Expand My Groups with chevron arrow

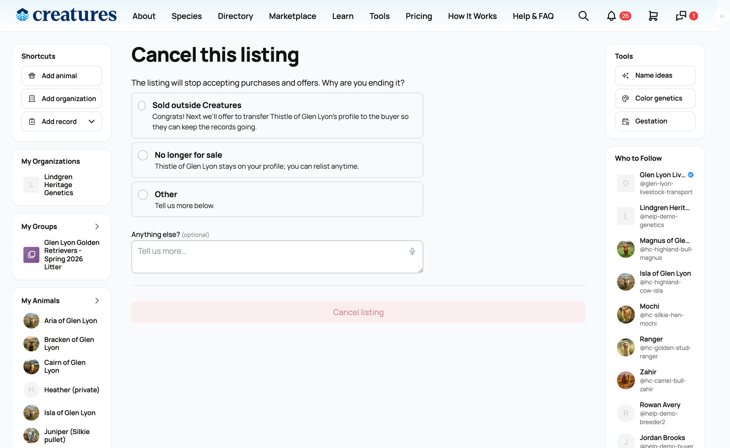click(97, 226)
